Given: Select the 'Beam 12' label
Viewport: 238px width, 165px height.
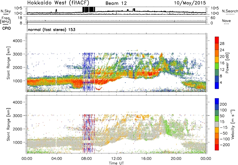Looking at the screenshot, I should [x=116, y=3].
